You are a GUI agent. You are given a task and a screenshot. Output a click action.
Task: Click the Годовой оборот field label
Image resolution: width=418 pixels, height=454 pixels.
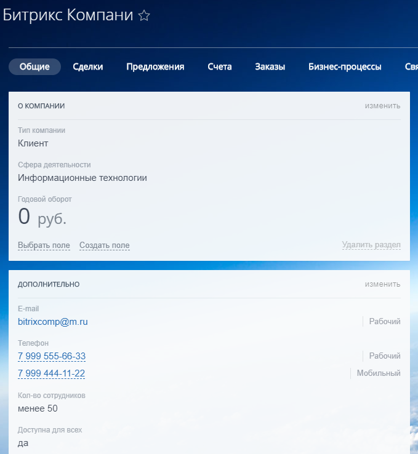coord(44,199)
